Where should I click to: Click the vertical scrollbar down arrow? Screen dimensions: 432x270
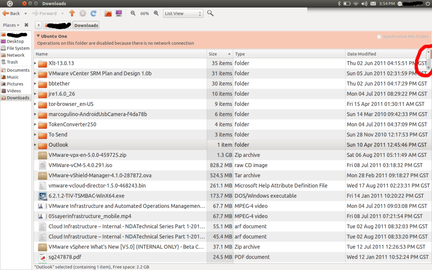tap(429, 67)
